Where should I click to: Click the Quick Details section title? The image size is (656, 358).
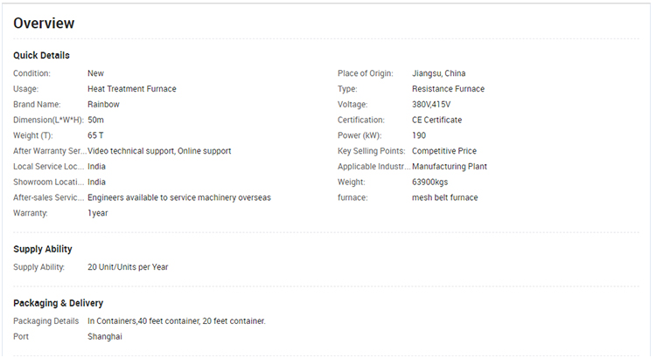[x=41, y=55]
